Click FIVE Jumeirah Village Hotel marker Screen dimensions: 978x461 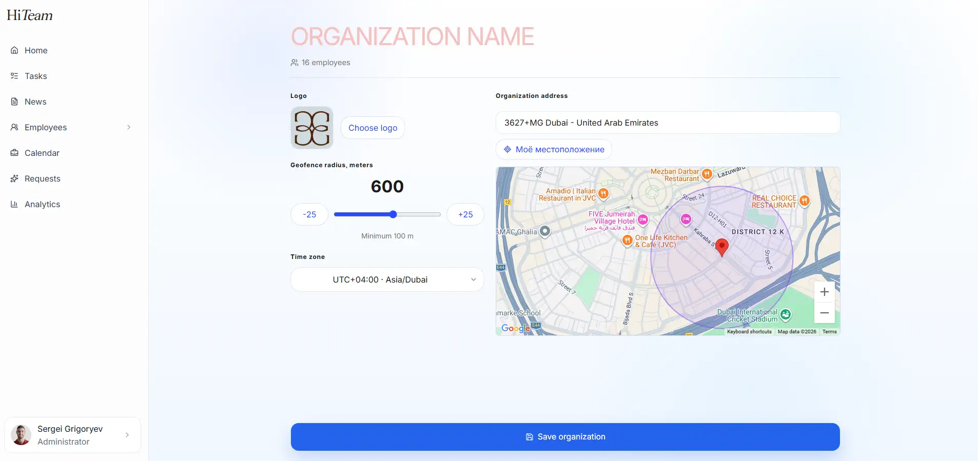coord(642,220)
